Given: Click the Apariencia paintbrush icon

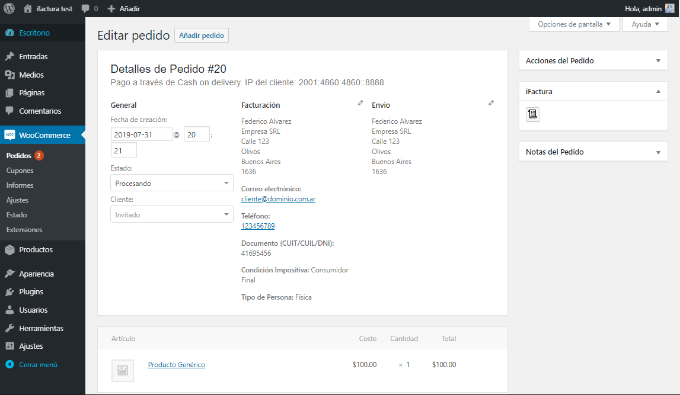Looking at the screenshot, I should pyautogui.click(x=9, y=274).
